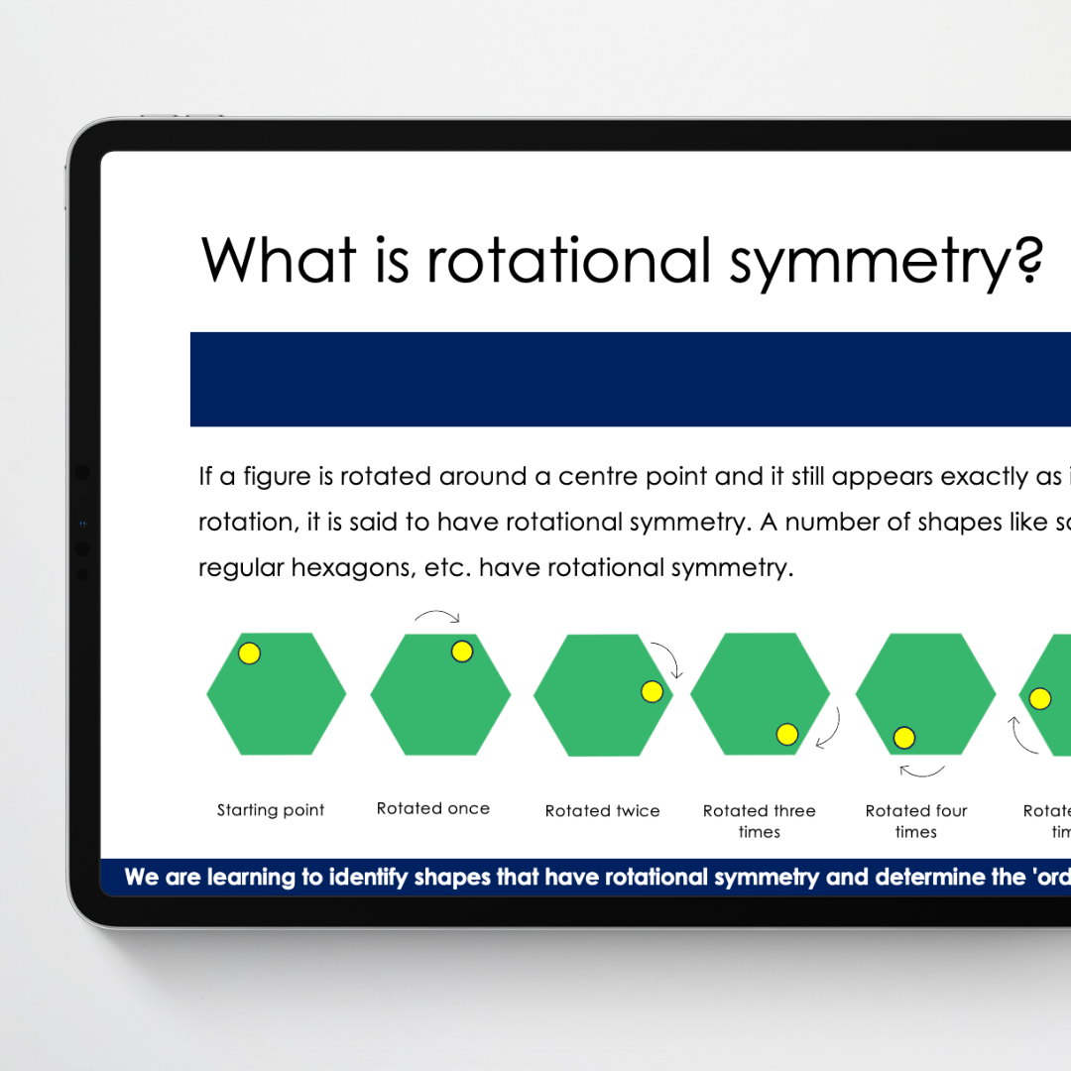Select the yellow dot in the Rotated four times hexagon

903,738
